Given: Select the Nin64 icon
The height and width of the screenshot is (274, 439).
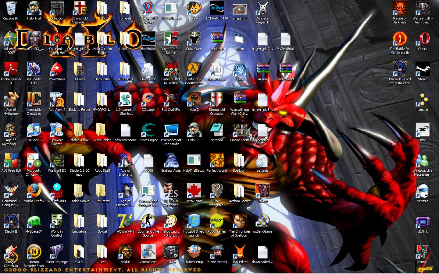Looking at the screenshot, I should (423, 252).
